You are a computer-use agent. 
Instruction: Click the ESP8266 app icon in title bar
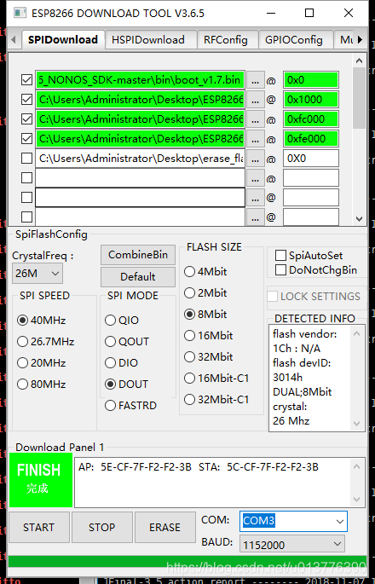pyautogui.click(x=20, y=13)
